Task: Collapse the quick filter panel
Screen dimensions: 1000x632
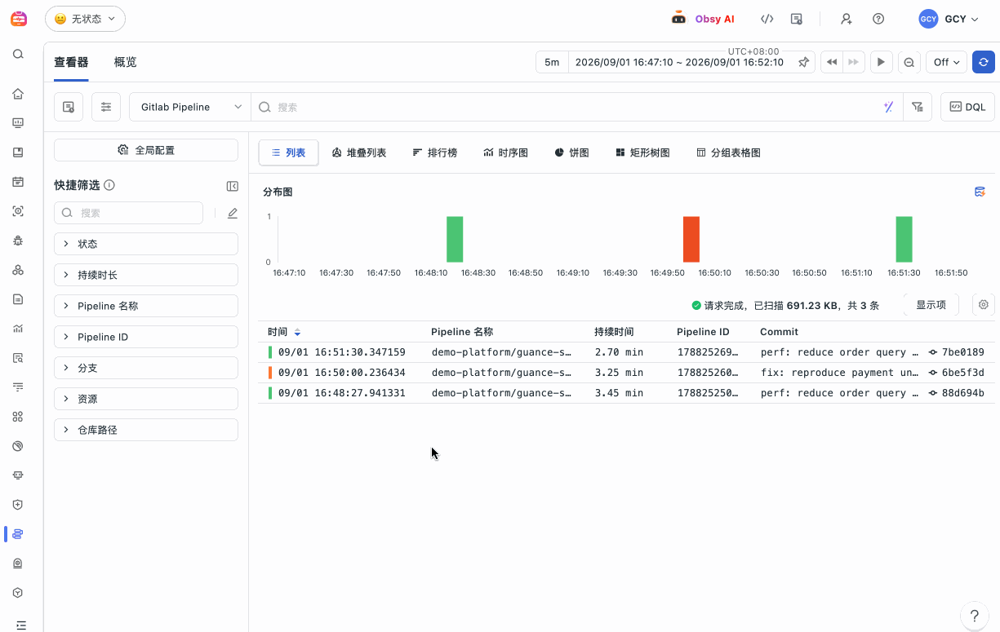Action: 233,186
